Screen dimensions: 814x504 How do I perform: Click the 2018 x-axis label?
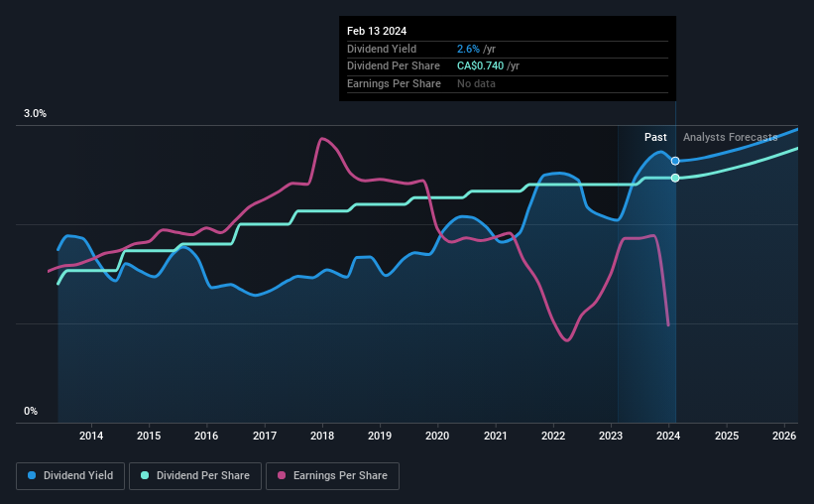[322, 436]
